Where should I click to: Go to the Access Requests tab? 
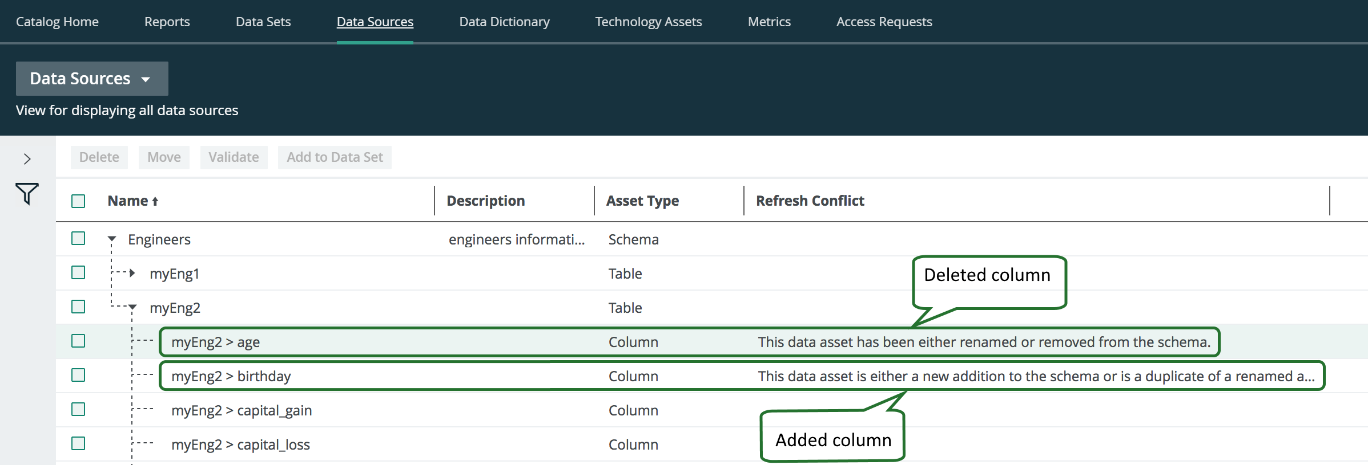coord(884,22)
